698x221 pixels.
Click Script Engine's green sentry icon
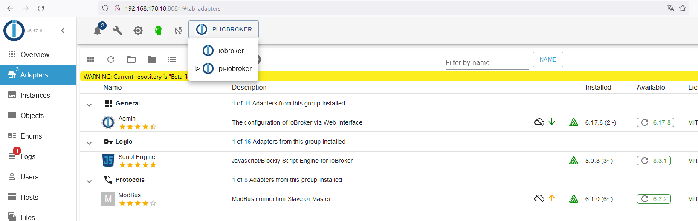pyautogui.click(x=573, y=161)
